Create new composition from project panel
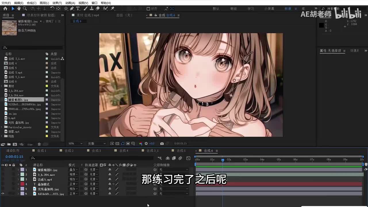 point(15,144)
